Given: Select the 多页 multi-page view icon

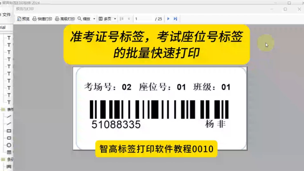Looking at the screenshot, I should pos(100,19).
